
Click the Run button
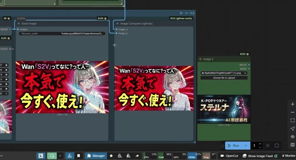click(234, 146)
